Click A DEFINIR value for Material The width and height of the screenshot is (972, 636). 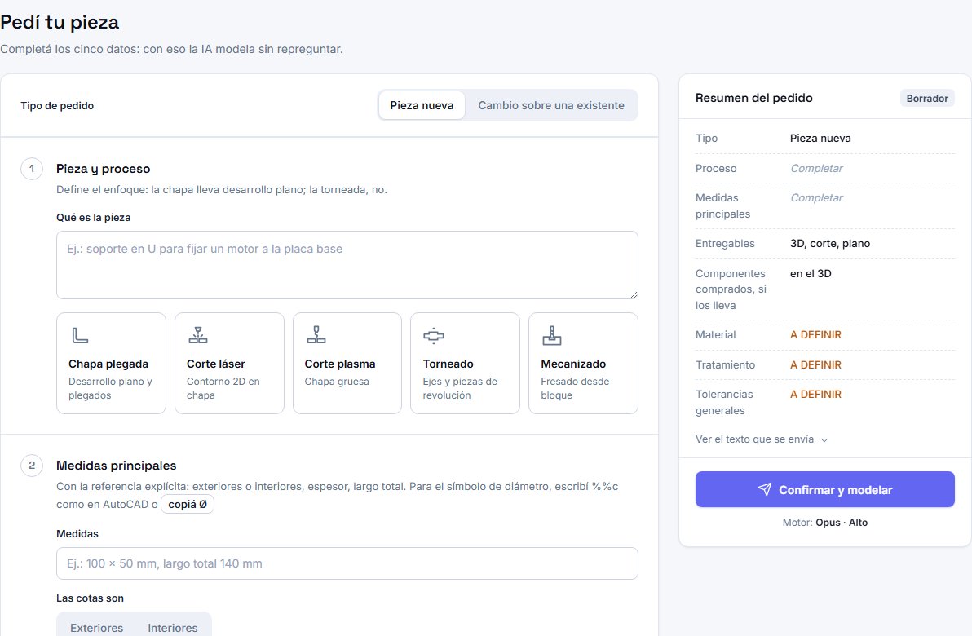815,335
